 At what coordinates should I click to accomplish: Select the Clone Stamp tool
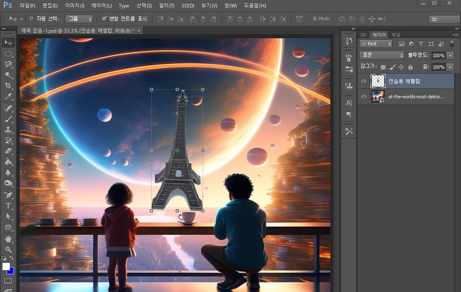[x=8, y=130]
